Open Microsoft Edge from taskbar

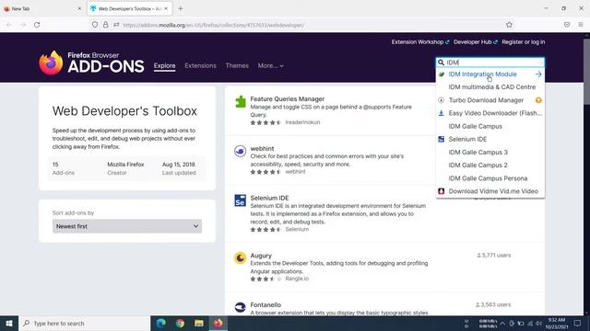(x=161, y=323)
